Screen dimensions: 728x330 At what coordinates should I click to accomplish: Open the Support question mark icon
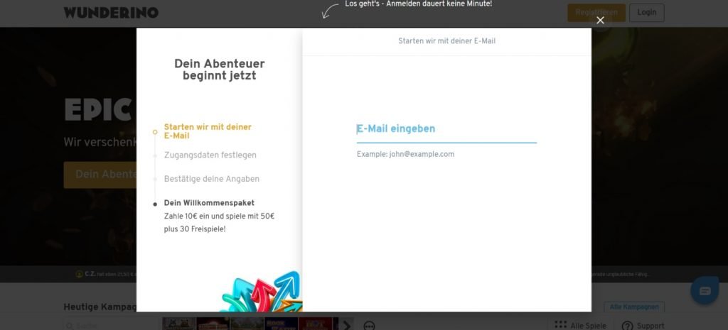(x=628, y=326)
